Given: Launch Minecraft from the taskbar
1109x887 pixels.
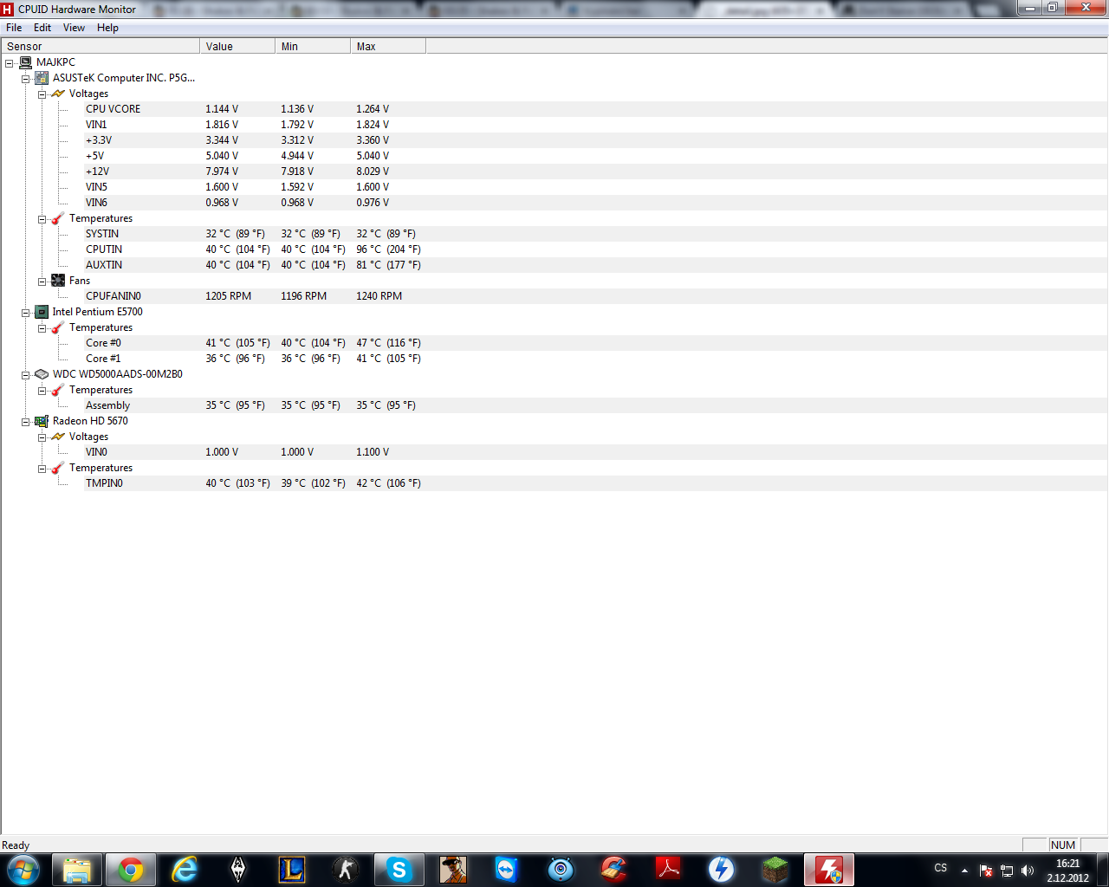Looking at the screenshot, I should pyautogui.click(x=775, y=870).
